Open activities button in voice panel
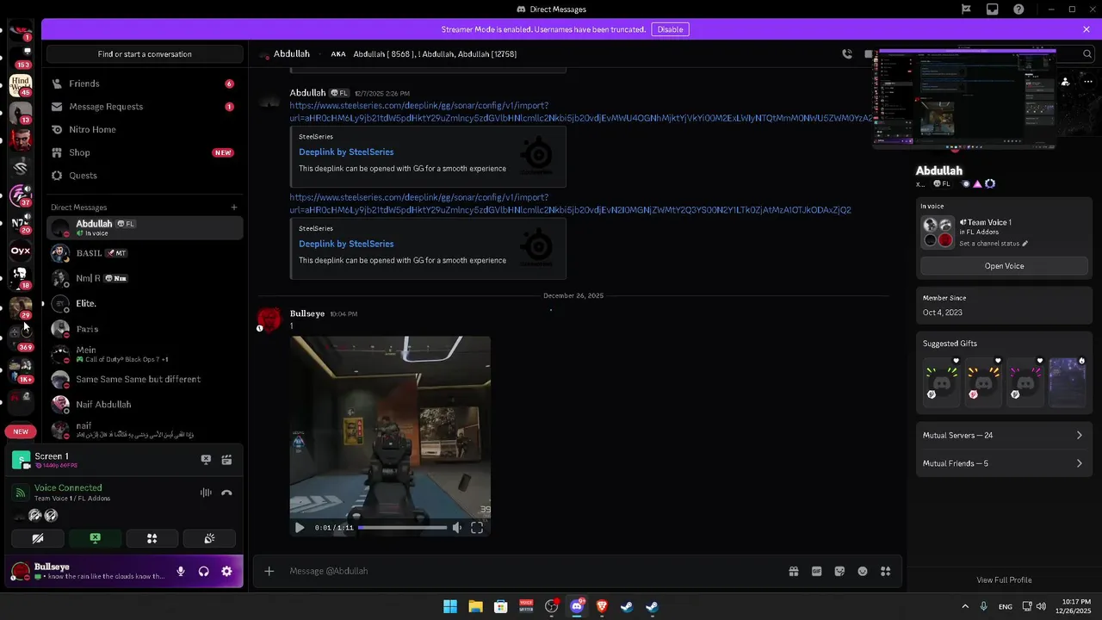The image size is (1102, 620). (152, 538)
